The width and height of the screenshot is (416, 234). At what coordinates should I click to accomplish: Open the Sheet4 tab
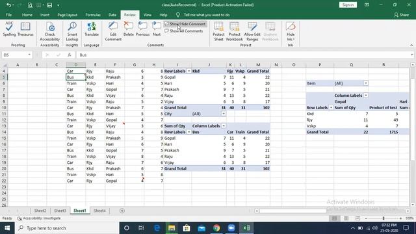point(99,211)
